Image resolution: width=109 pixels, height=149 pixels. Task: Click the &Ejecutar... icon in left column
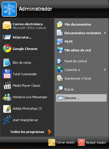(7, 37)
